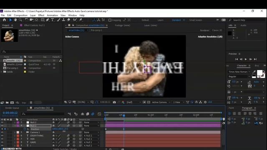
Task: Click the timeline Graph Editor icon
Action: pos(99,114)
